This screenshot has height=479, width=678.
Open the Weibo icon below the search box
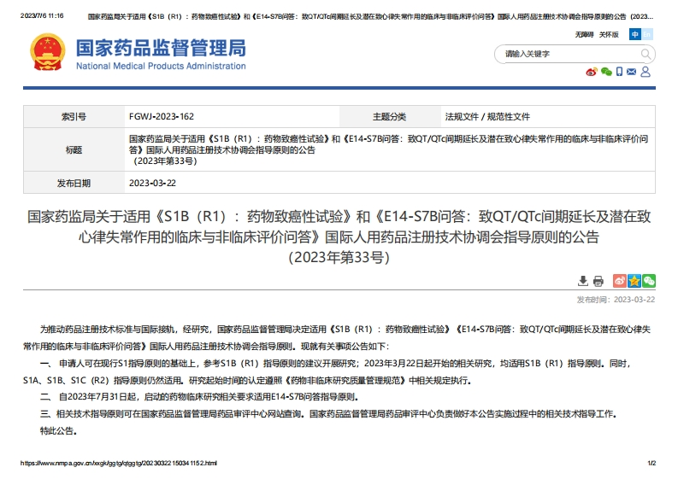[591, 73]
